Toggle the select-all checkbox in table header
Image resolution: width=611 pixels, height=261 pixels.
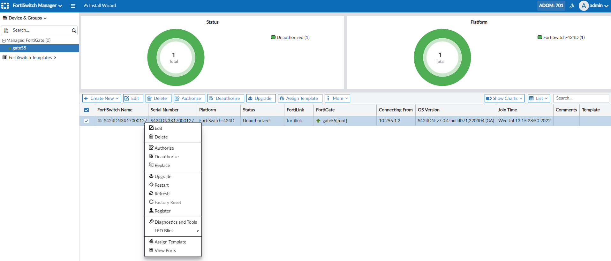pyautogui.click(x=87, y=110)
